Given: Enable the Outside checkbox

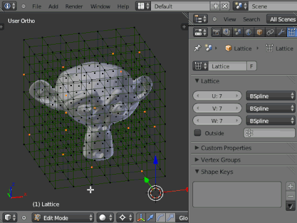Looking at the screenshot, I should [197, 133].
